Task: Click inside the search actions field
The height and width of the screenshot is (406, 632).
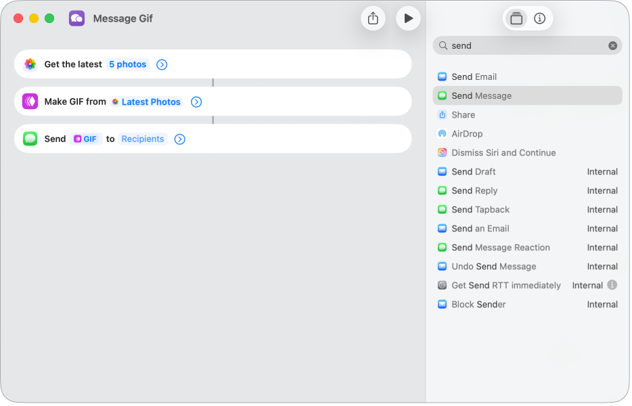Action: click(528, 45)
